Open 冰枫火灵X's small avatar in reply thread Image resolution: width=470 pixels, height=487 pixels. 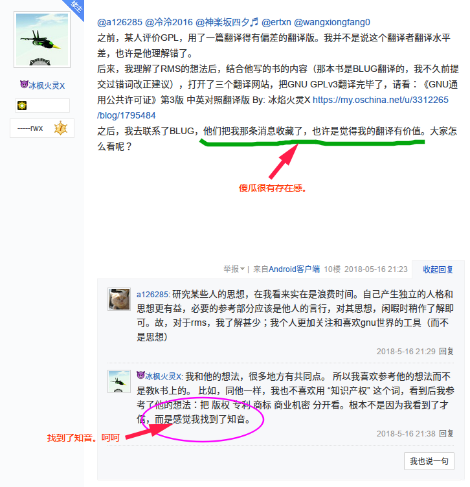tap(119, 381)
